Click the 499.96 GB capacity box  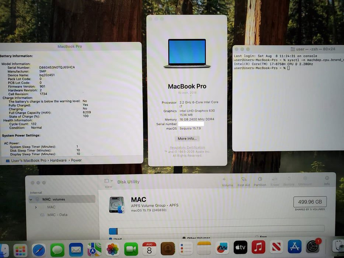click(x=310, y=202)
